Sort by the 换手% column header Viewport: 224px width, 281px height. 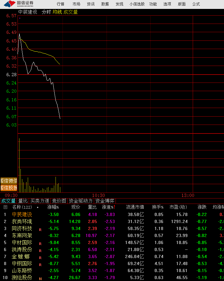pos(158,207)
